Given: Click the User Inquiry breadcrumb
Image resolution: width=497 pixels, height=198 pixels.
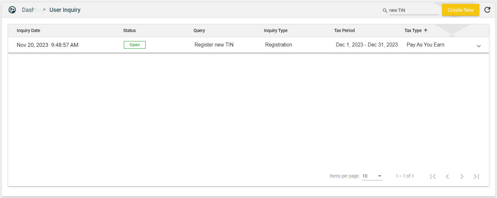Looking at the screenshot, I should [65, 10].
